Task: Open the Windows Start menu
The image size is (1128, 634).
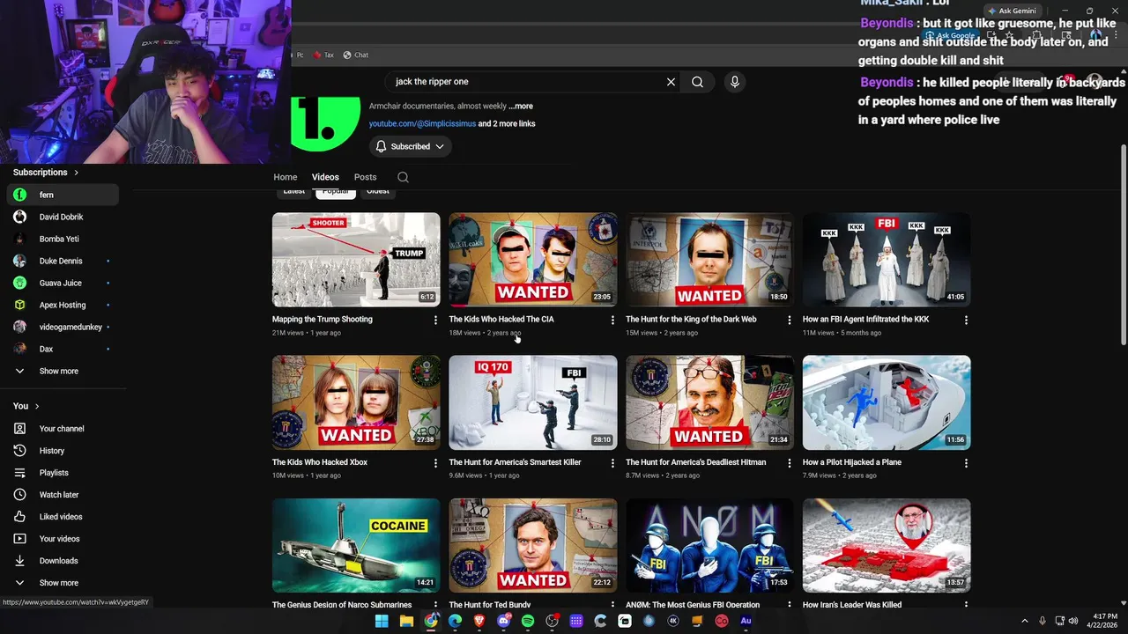Action: pos(382,621)
